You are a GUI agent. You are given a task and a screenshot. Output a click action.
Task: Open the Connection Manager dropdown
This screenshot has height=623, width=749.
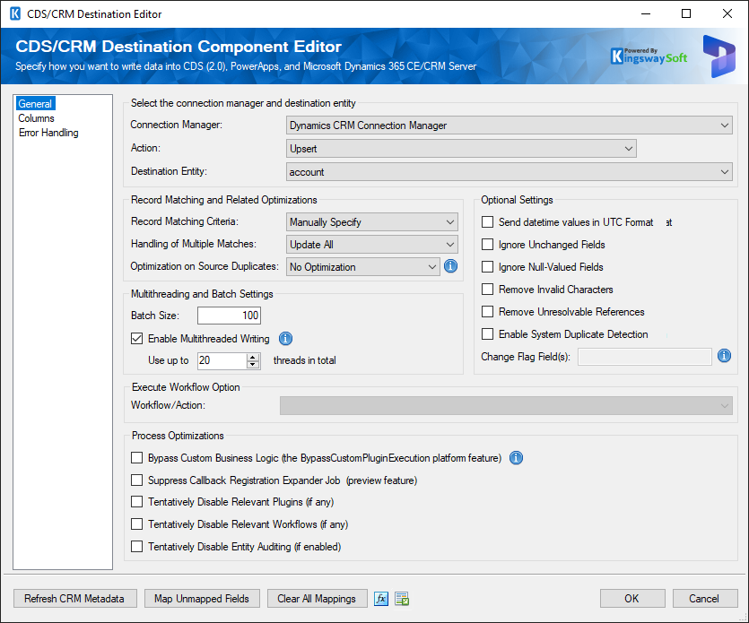tap(509, 125)
